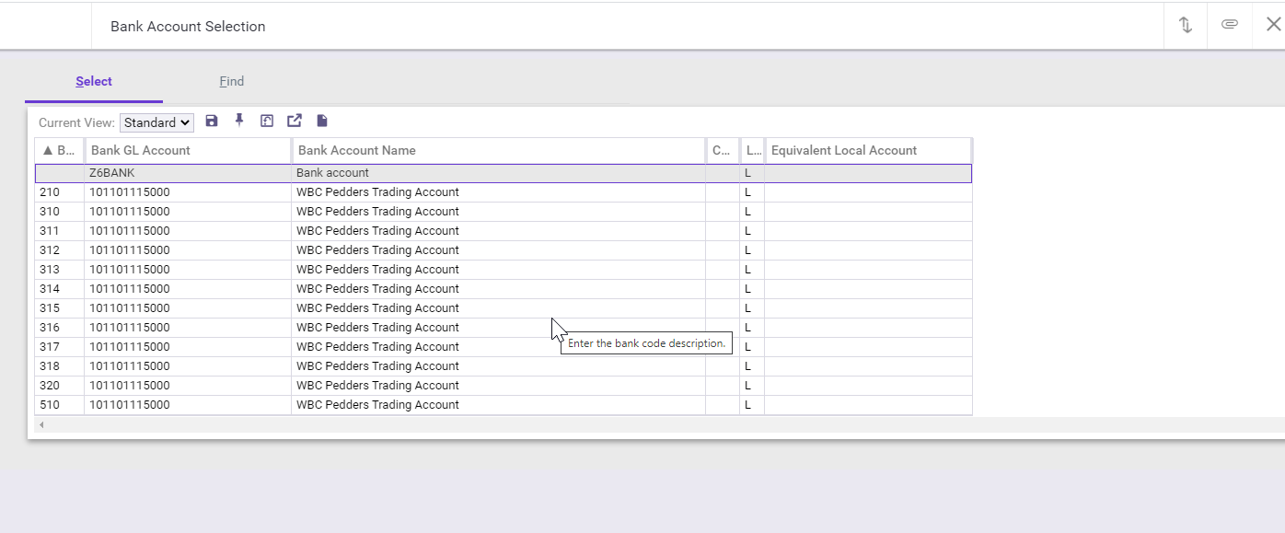Image resolution: width=1285 pixels, height=533 pixels.
Task: Reset the grid view layout
Action: coord(267,121)
